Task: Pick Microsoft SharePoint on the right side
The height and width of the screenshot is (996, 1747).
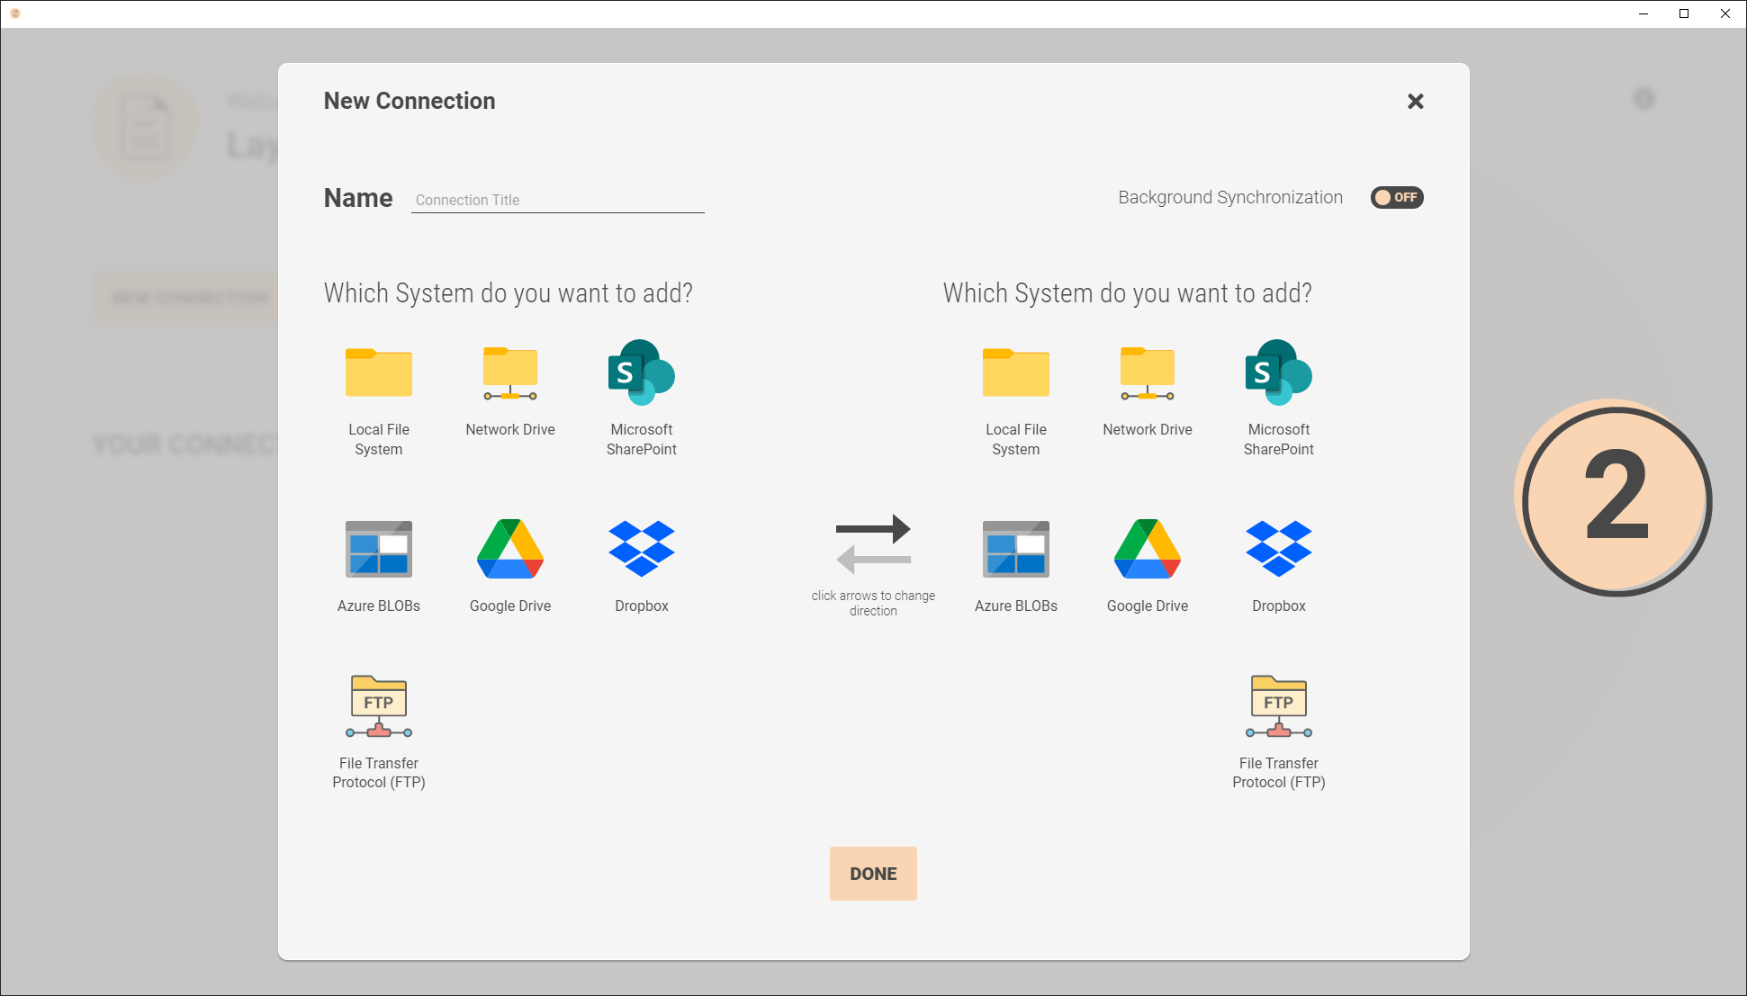Action: pos(1279,373)
